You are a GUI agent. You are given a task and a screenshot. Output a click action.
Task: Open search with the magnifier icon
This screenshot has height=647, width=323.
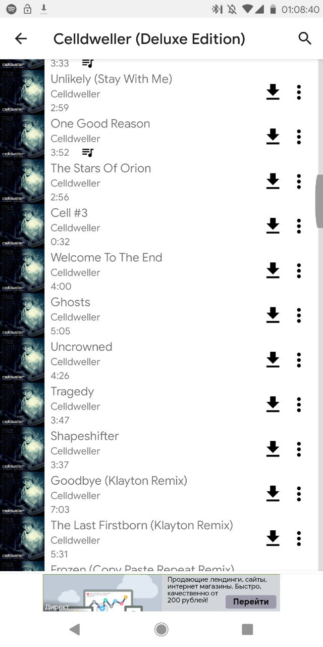click(x=305, y=38)
